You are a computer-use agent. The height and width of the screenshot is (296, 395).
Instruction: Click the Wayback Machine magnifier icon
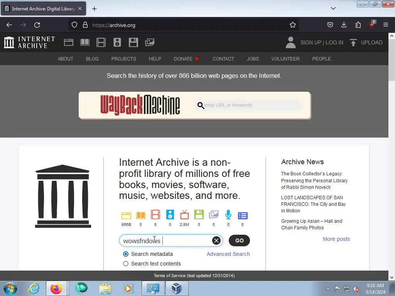201,105
